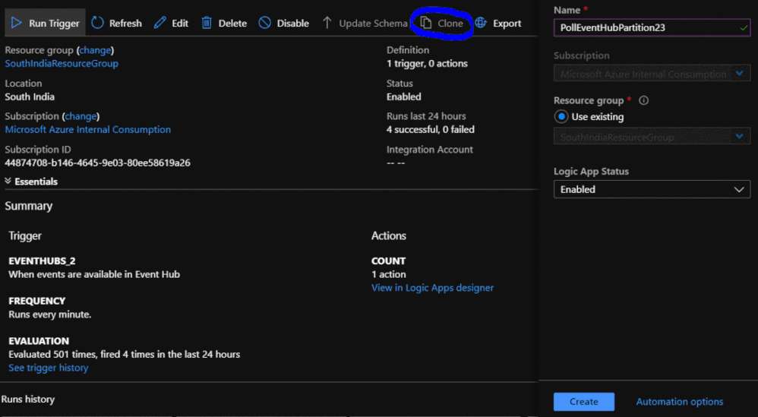Open Microsoft Azure Internal Consumption link
Viewport: 758px width, 417px height.
[x=88, y=129]
